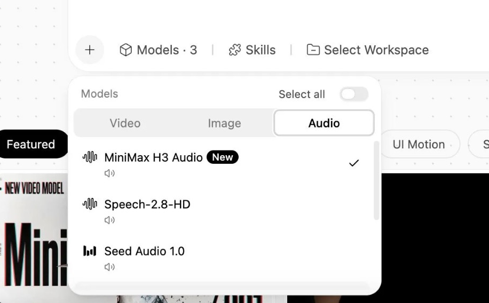This screenshot has height=303, width=489.
Task: Click the workspace folder icon
Action: 313,50
